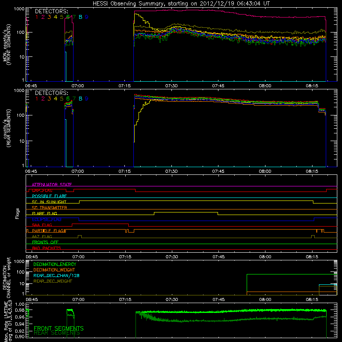Click the POSSIBLE_FLARE flag label
The image size is (342, 342).
[49, 196]
